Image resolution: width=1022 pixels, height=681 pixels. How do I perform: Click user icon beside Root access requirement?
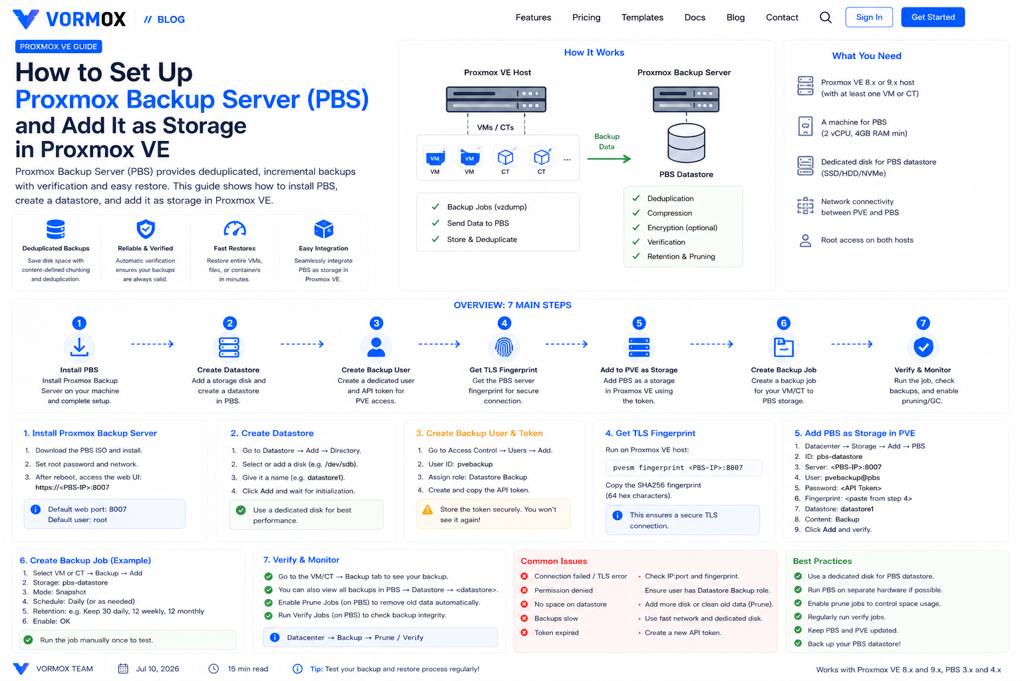[x=805, y=241]
